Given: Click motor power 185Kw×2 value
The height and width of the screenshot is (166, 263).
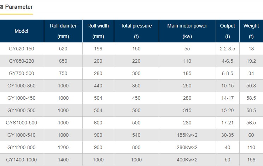Looking at the screenshot, I should pyautogui.click(x=187, y=135).
